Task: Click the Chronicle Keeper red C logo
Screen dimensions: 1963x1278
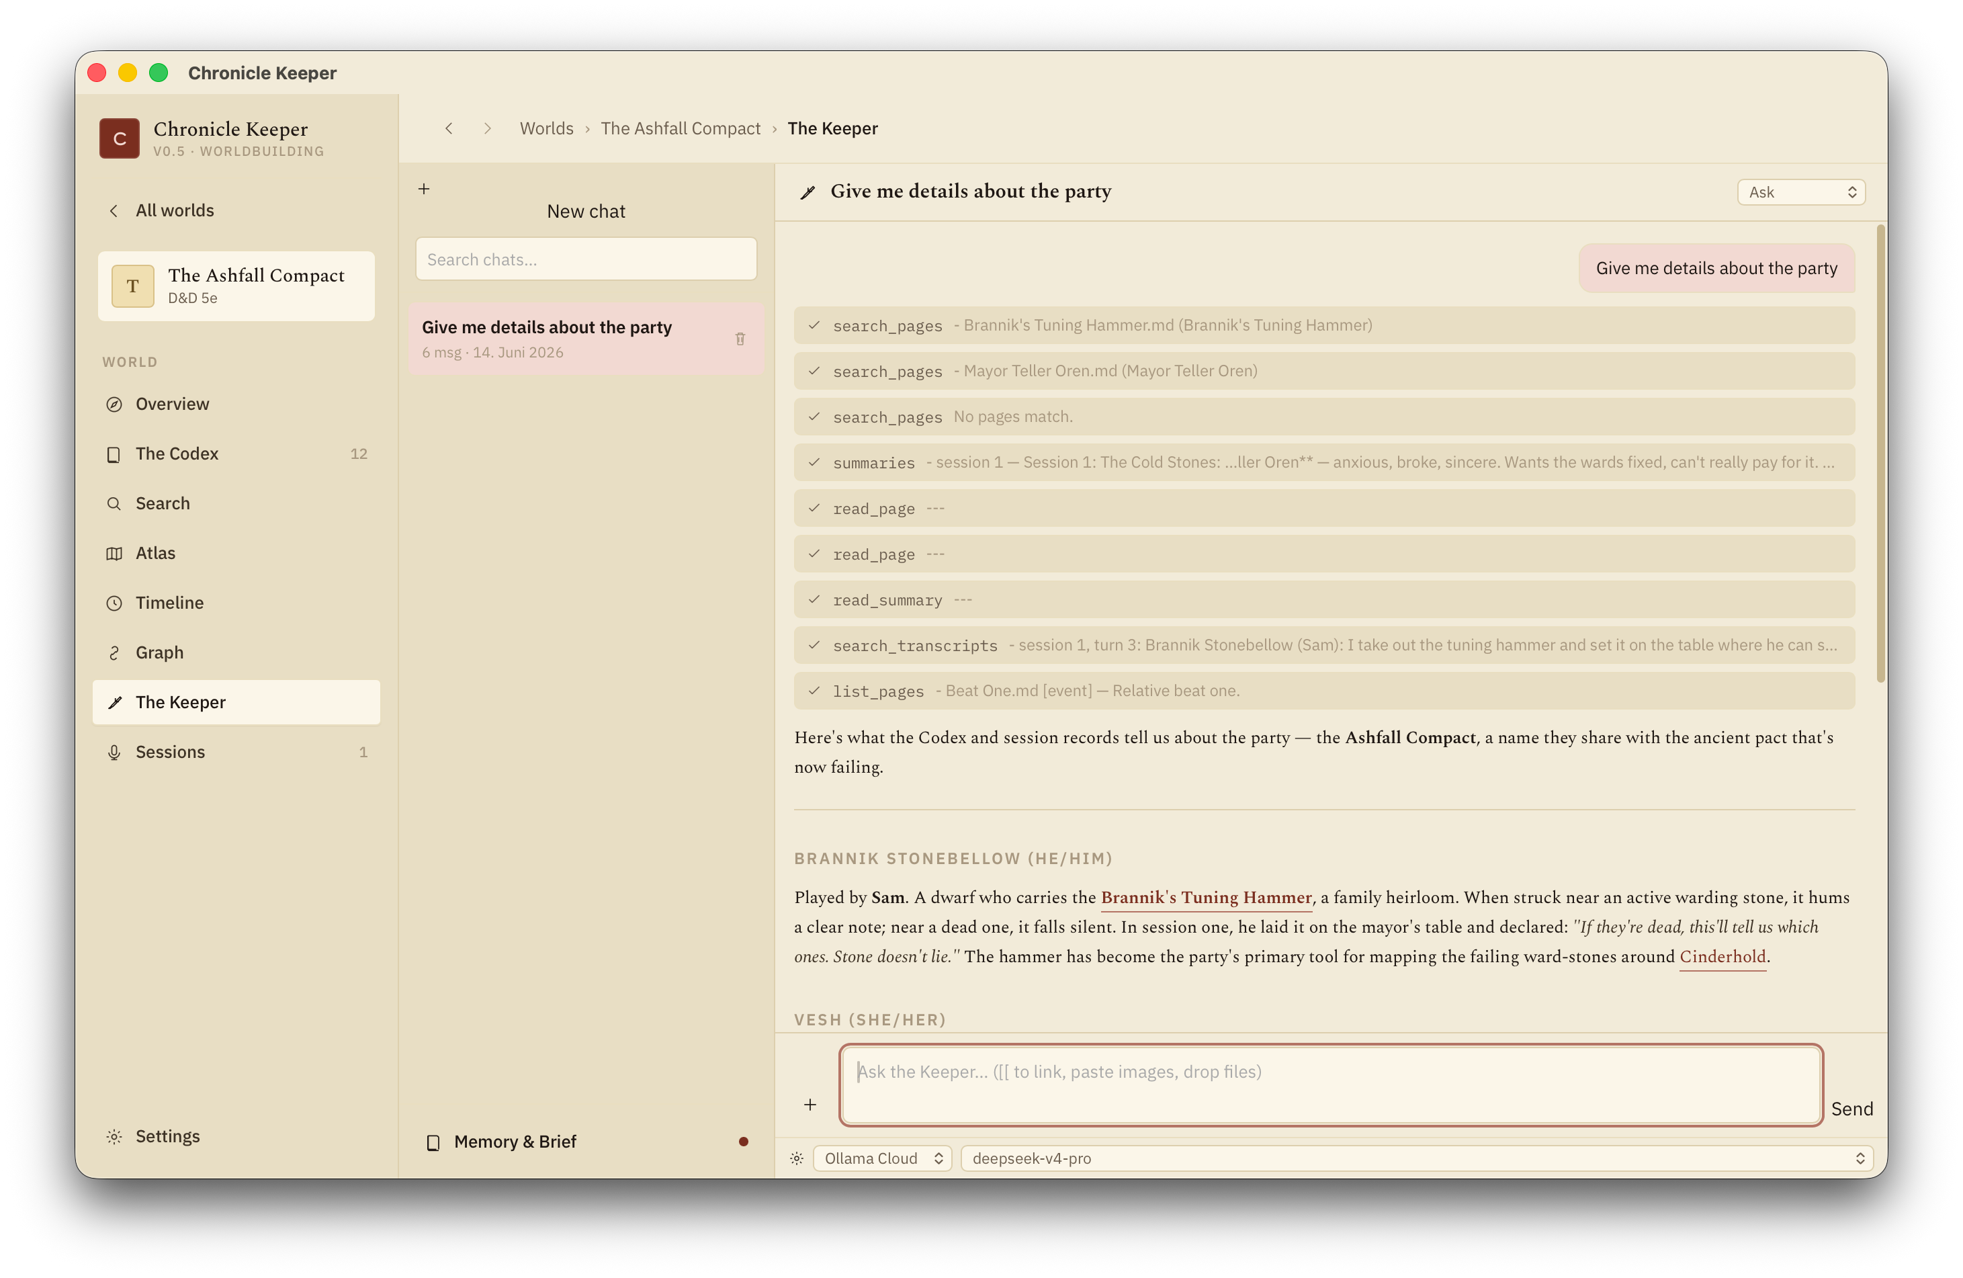Action: pos(120,138)
